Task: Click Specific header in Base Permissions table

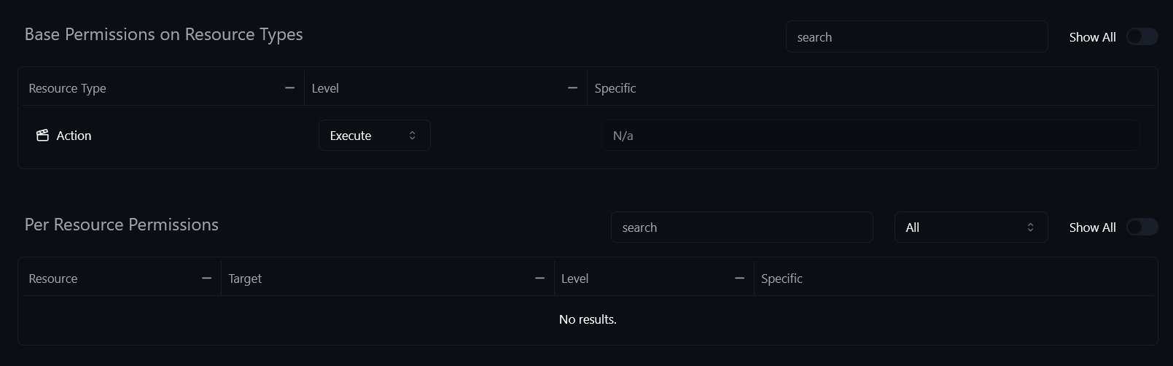Action: click(x=615, y=88)
